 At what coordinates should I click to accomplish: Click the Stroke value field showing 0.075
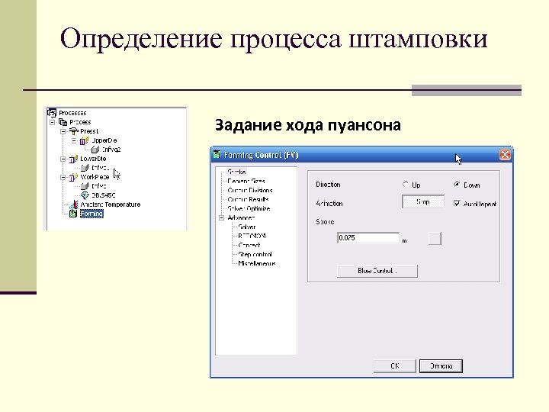click(368, 238)
